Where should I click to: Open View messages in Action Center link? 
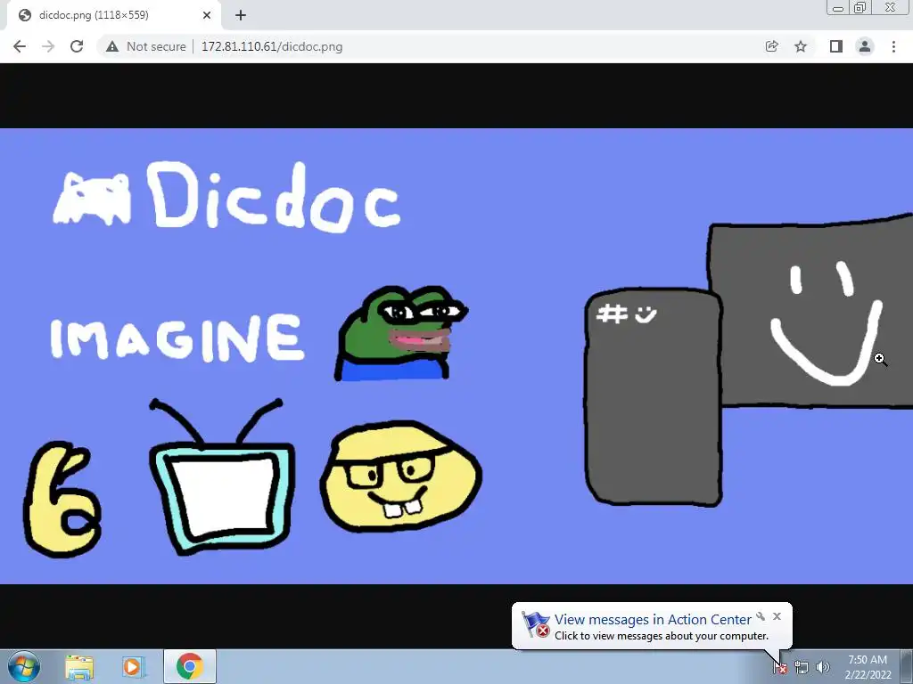(x=653, y=620)
